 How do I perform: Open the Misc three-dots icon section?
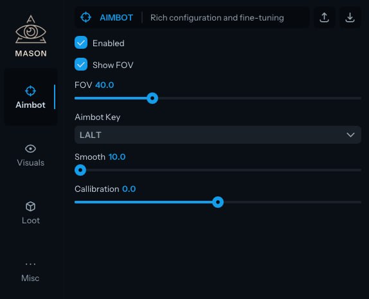30,264
